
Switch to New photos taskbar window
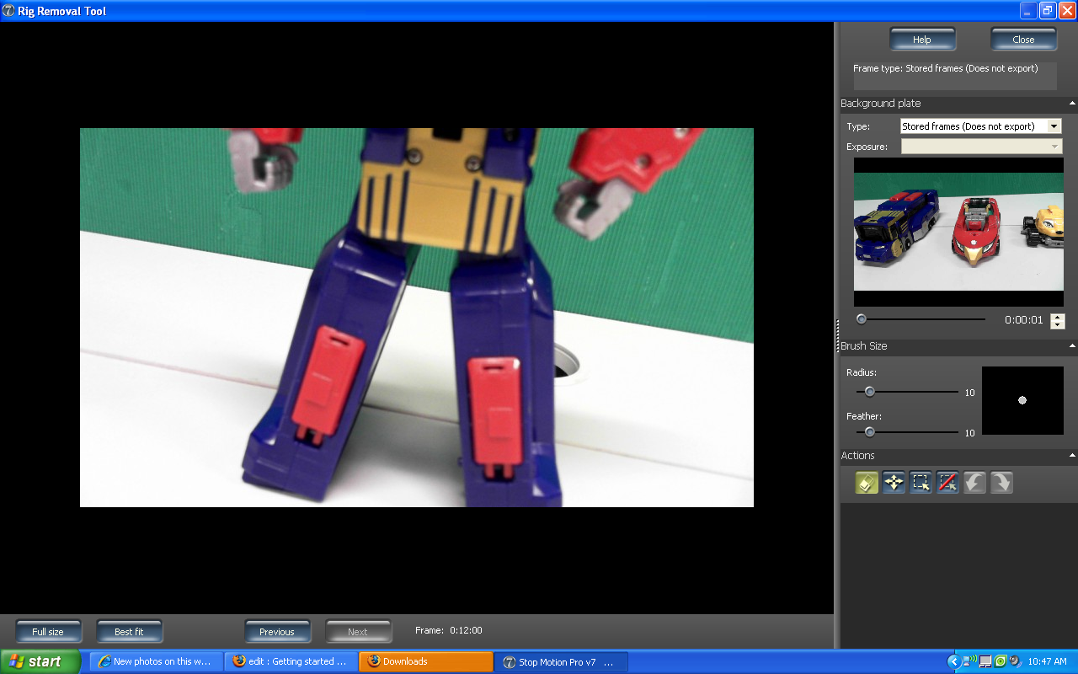157,661
